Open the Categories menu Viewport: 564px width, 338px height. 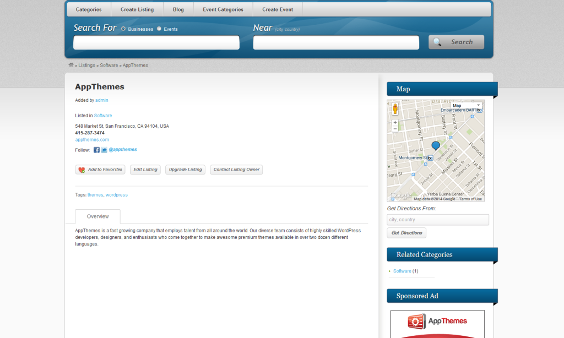coord(89,9)
